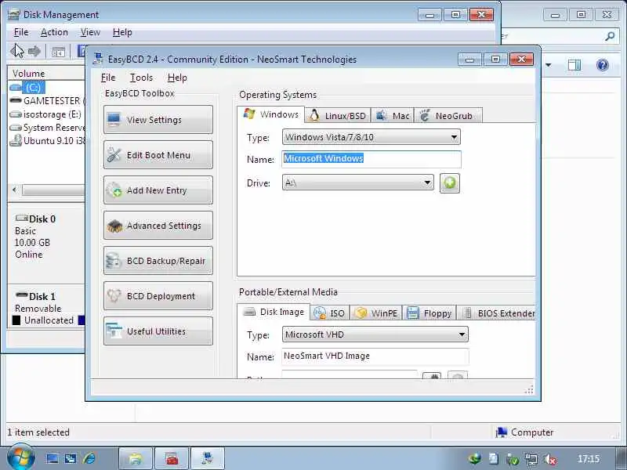Launch Internet Explorer from quick launch
The image size is (627, 470).
[x=89, y=458]
